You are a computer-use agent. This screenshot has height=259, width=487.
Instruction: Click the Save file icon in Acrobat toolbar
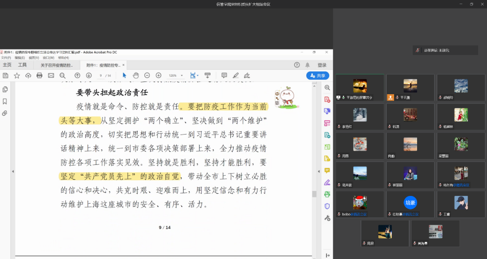point(5,76)
